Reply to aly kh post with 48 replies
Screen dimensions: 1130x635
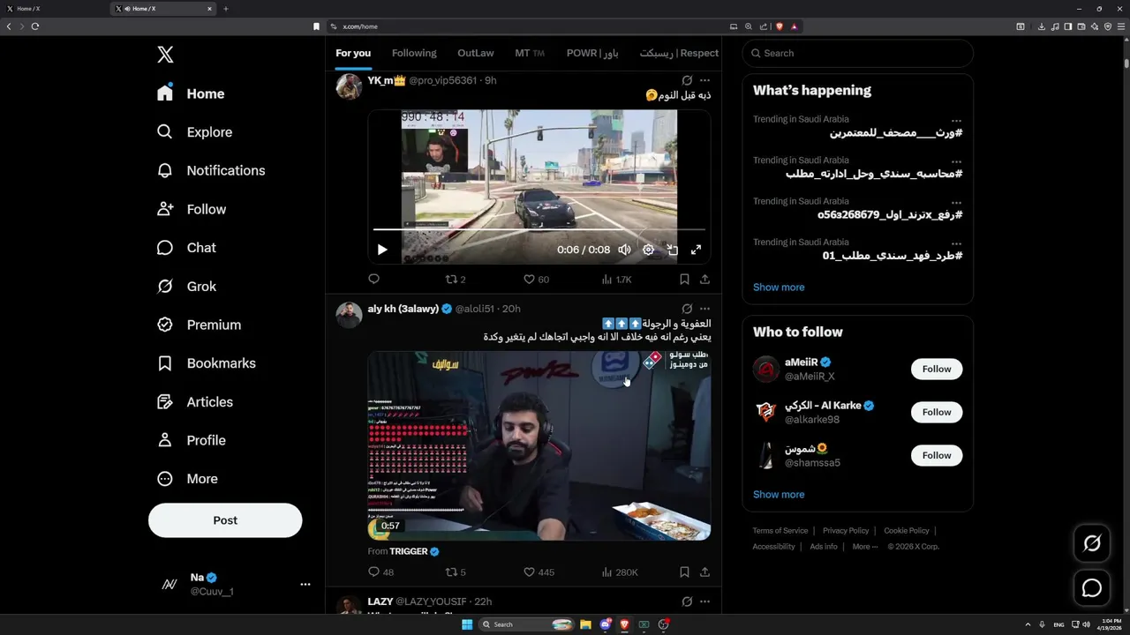pos(380,572)
